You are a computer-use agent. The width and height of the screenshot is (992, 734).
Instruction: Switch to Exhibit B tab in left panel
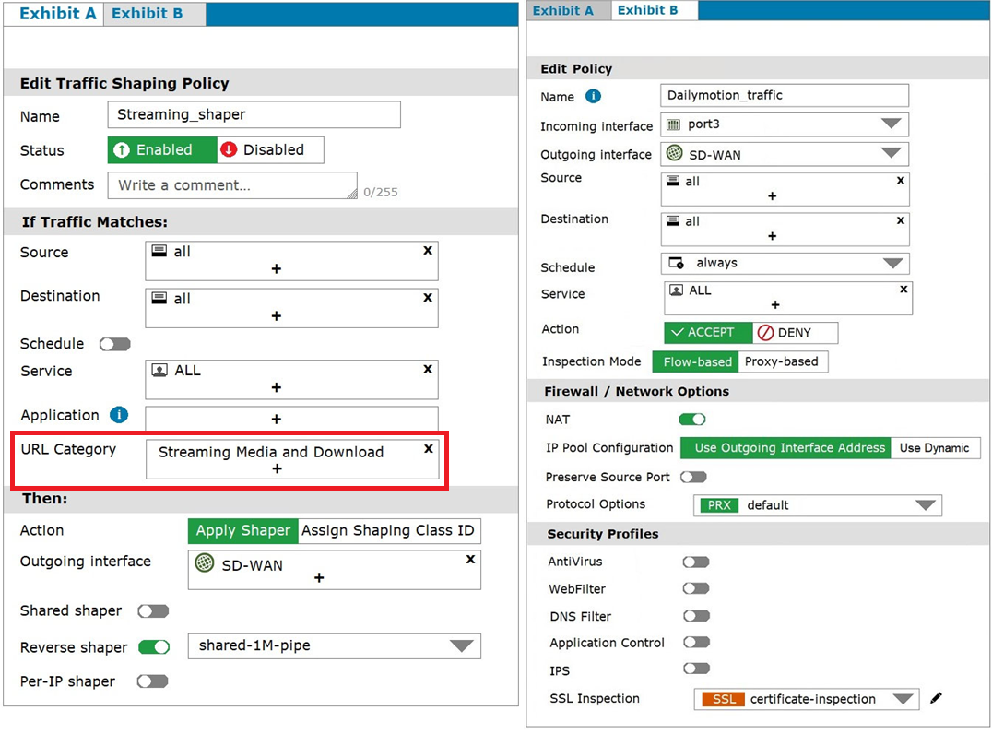148,14
